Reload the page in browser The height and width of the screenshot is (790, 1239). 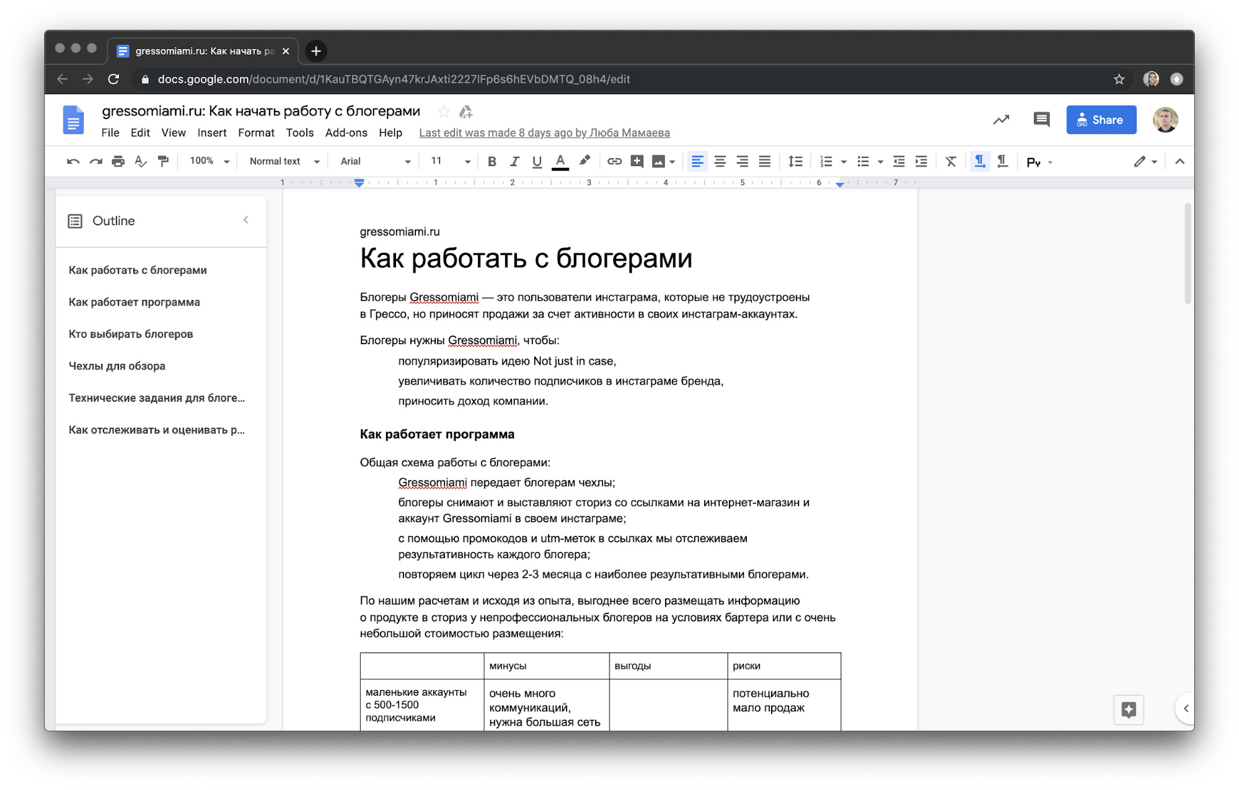[x=113, y=79]
